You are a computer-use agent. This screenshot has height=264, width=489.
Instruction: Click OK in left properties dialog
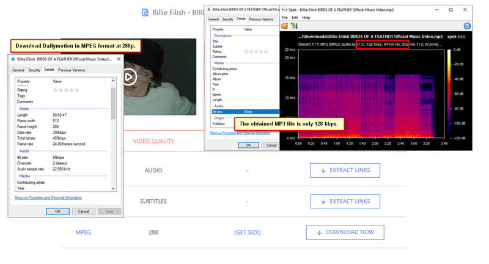click(57, 211)
